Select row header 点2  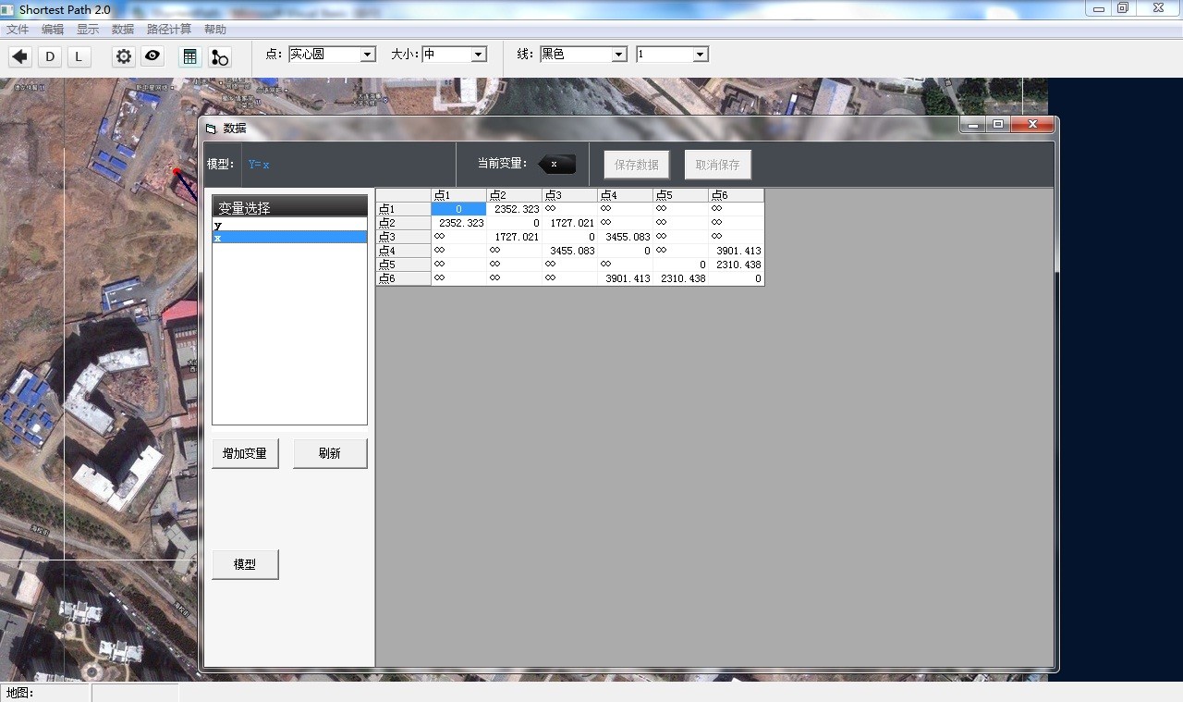(x=404, y=223)
